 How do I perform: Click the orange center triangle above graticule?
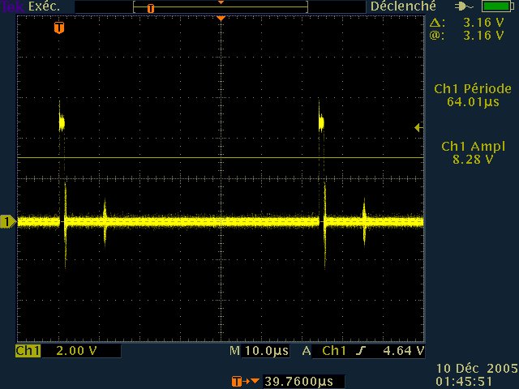[x=220, y=18]
